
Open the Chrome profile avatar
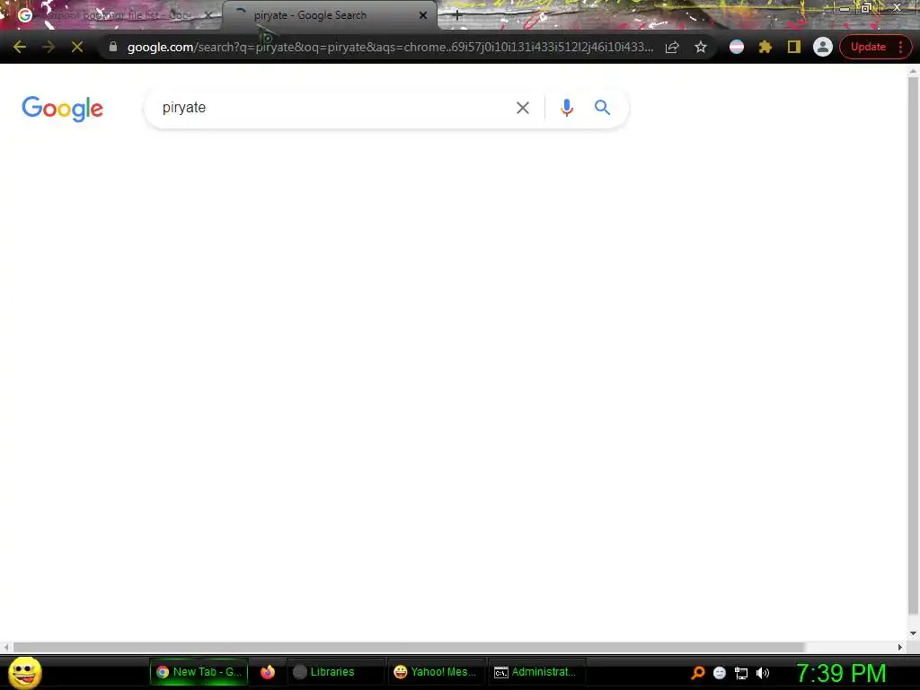pyautogui.click(x=823, y=47)
